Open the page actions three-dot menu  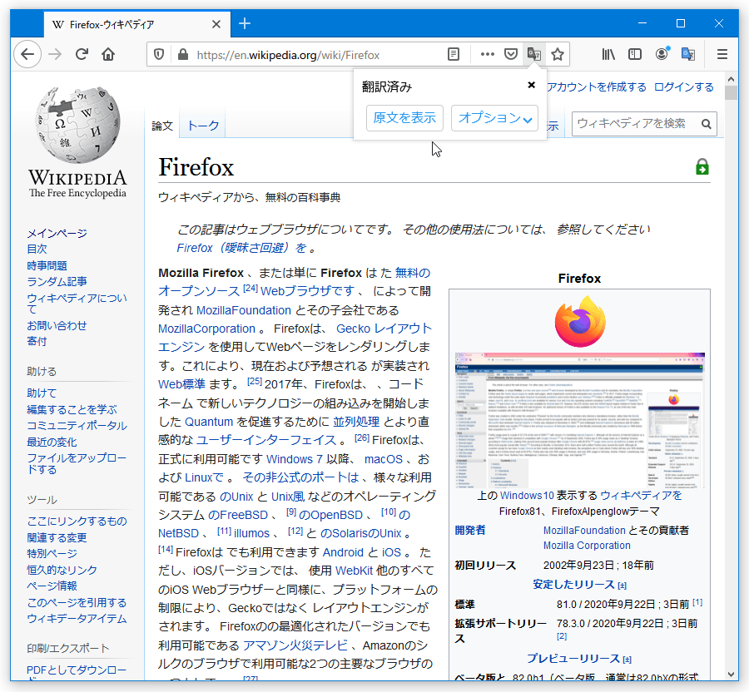click(487, 54)
